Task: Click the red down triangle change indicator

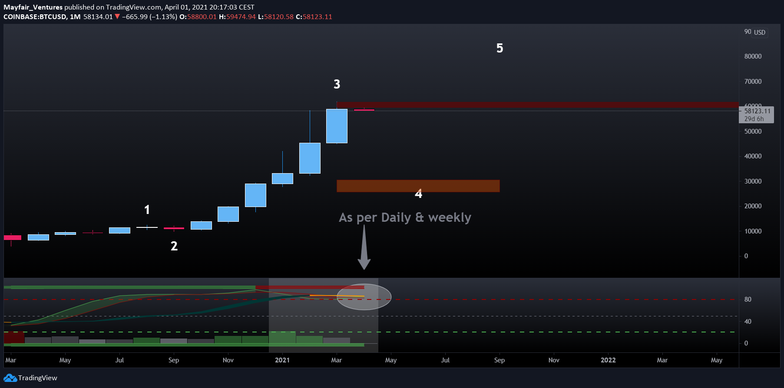Action: [x=117, y=16]
